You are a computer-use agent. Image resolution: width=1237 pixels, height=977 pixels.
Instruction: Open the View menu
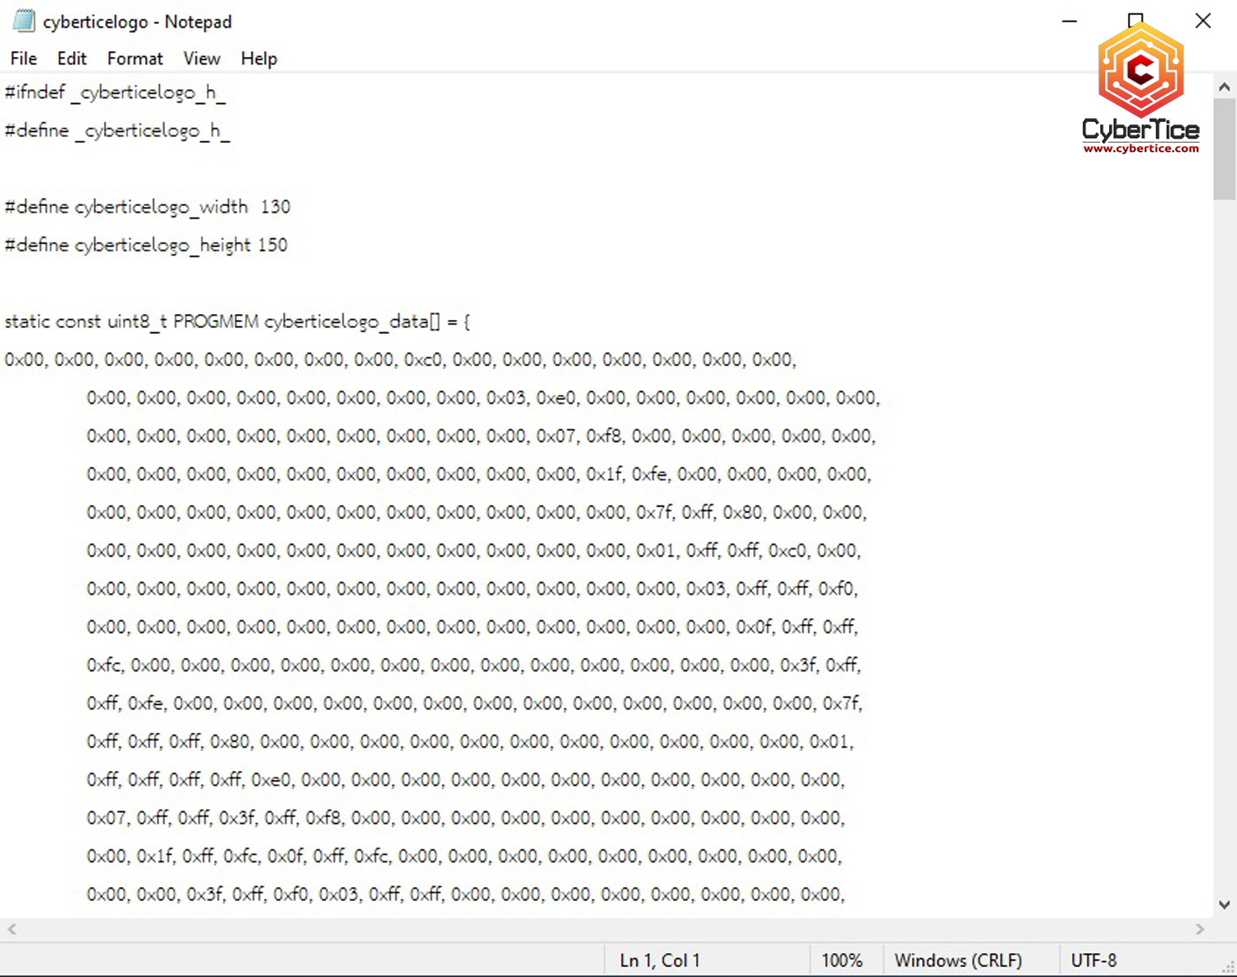(201, 59)
